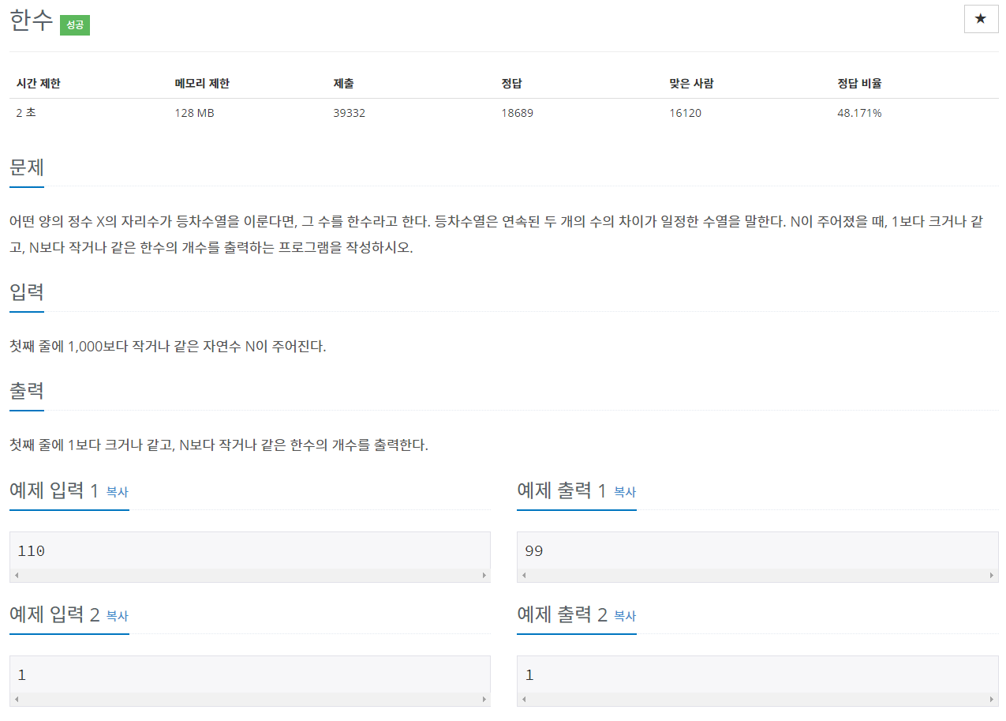Click the example output value 99

[x=534, y=551]
